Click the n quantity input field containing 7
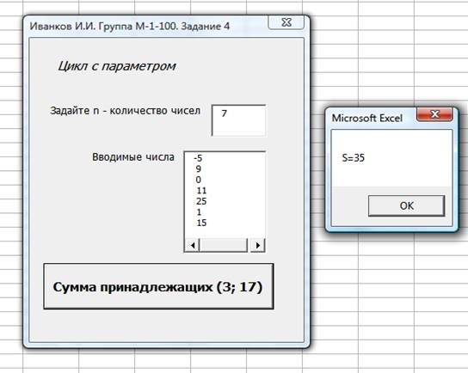The height and width of the screenshot is (373, 468). 238,120
